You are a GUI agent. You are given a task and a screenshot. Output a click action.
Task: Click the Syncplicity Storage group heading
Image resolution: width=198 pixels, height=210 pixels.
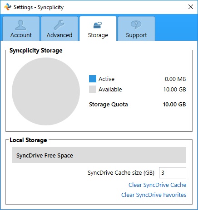(x=36, y=50)
